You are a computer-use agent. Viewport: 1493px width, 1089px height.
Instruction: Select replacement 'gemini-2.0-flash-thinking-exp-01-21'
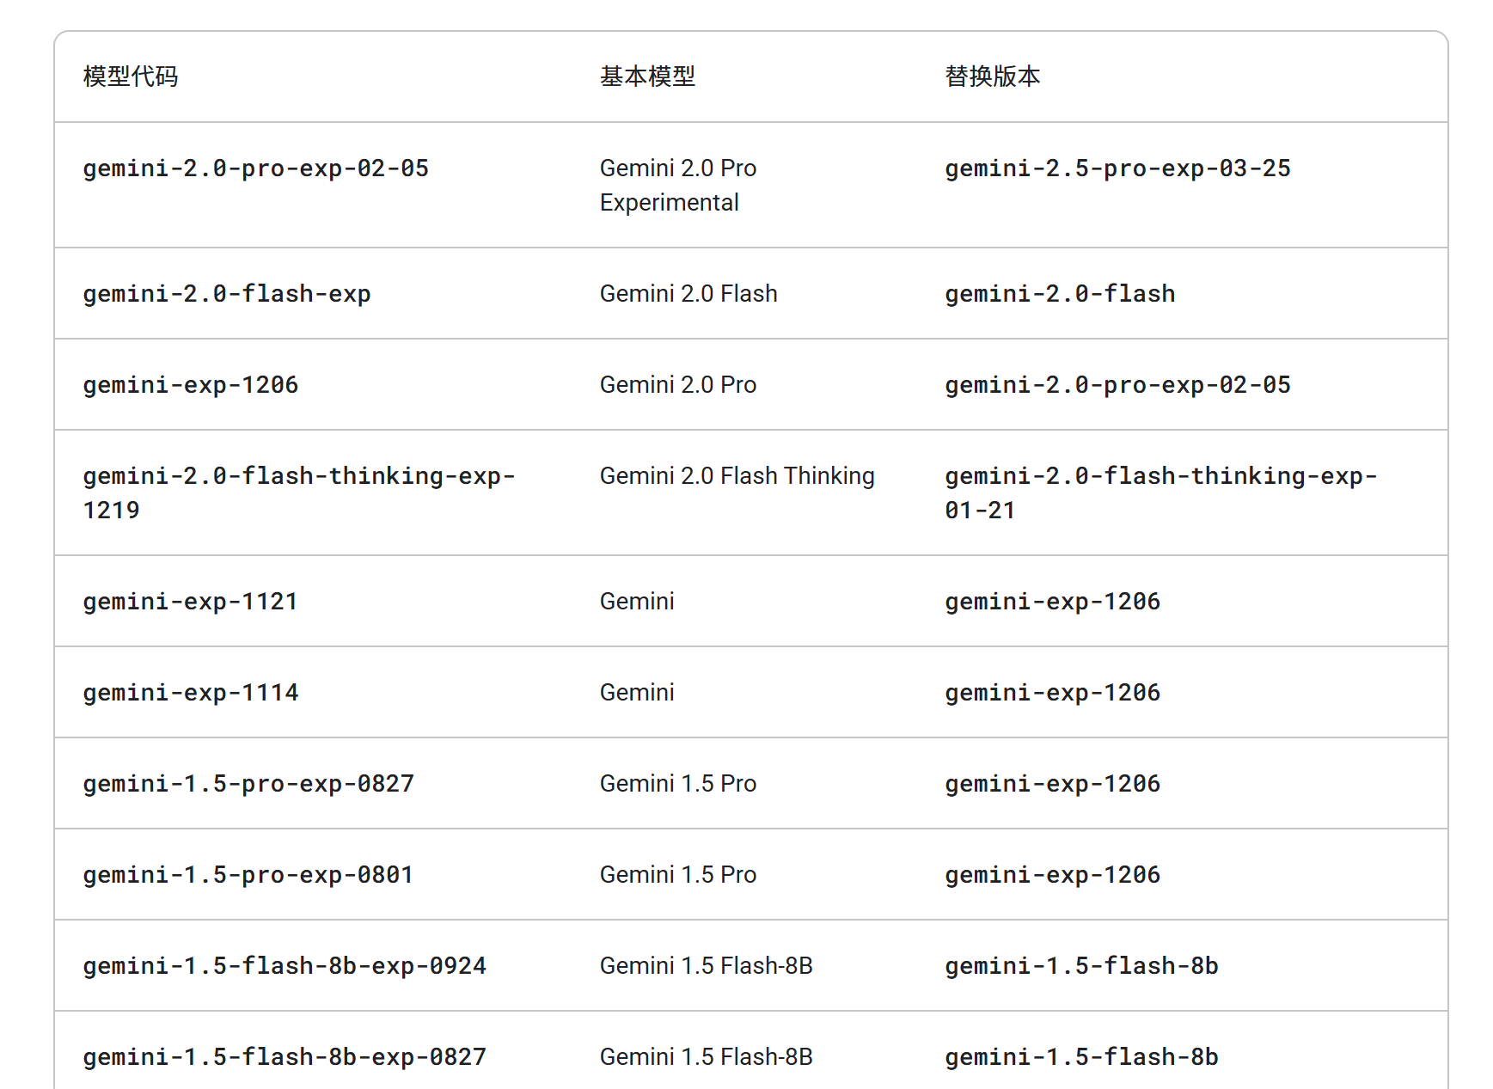(1161, 492)
